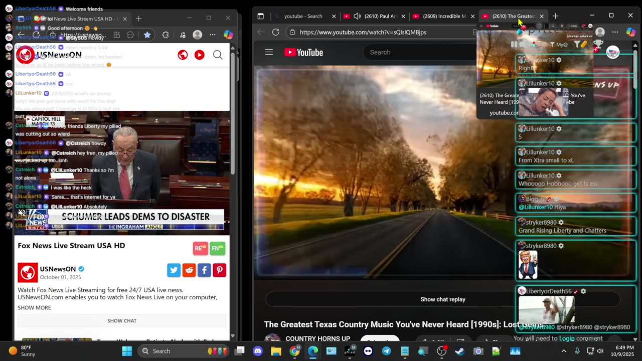Image resolution: width=642 pixels, height=361 pixels.
Task: Click the Fox News Live Stream USA HD title
Action: 71,246
